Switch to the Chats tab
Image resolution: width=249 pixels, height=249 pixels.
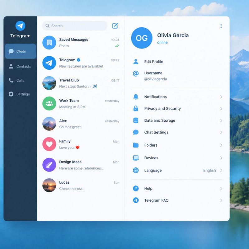coord(20,51)
